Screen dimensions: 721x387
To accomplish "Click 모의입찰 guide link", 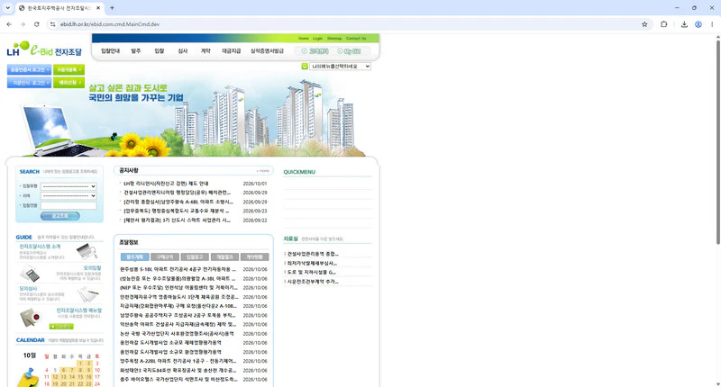I will click(92, 267).
